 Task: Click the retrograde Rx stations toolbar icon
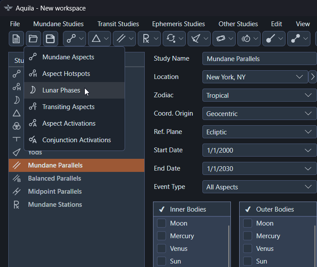146,39
